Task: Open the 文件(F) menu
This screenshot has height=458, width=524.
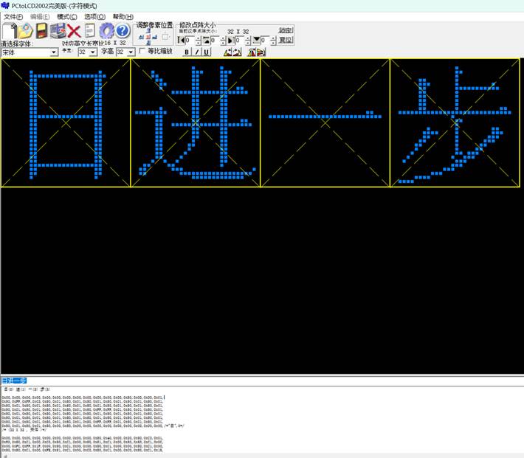Action: coord(13,16)
